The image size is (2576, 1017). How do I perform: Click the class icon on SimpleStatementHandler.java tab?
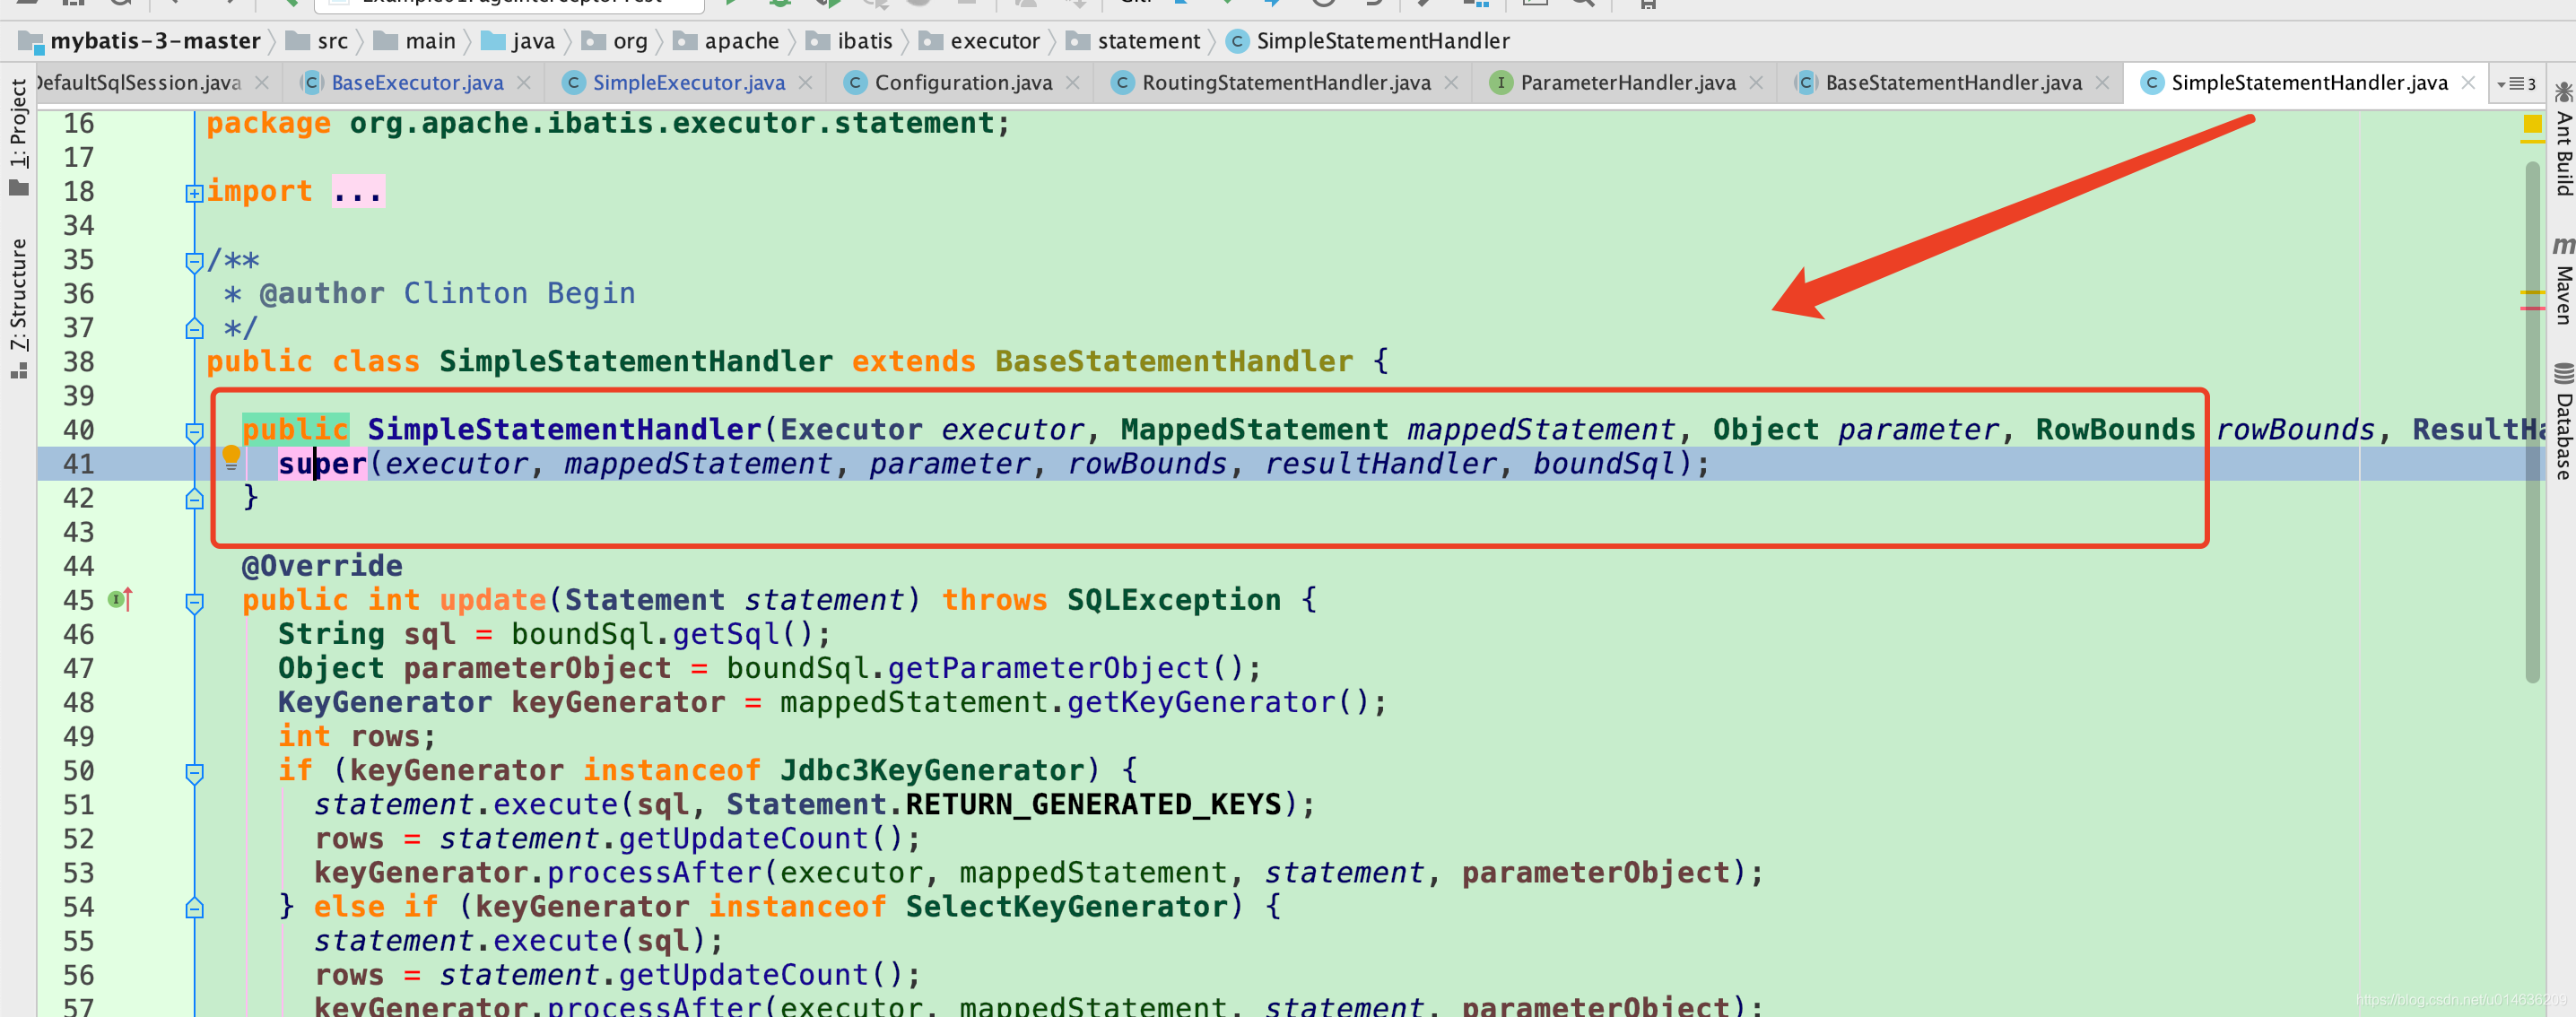click(2152, 83)
